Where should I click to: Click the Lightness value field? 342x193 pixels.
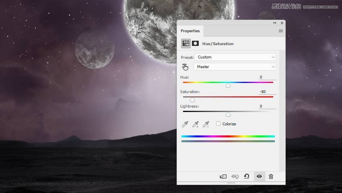[268, 106]
